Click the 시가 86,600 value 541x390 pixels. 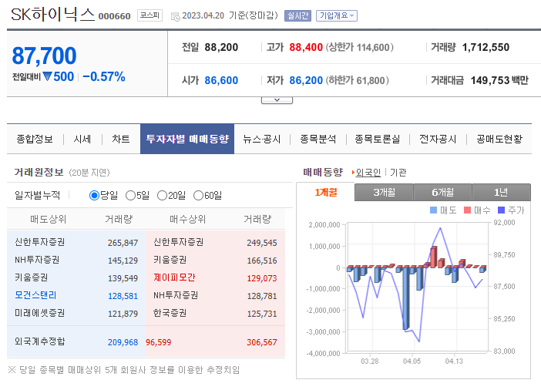[221, 80]
